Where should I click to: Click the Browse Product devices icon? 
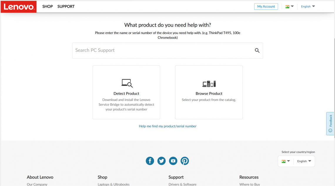pyautogui.click(x=209, y=84)
